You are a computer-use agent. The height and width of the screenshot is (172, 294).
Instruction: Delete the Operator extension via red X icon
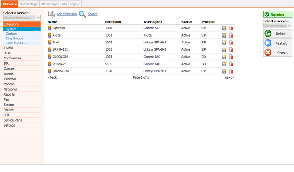pyautogui.click(x=232, y=28)
